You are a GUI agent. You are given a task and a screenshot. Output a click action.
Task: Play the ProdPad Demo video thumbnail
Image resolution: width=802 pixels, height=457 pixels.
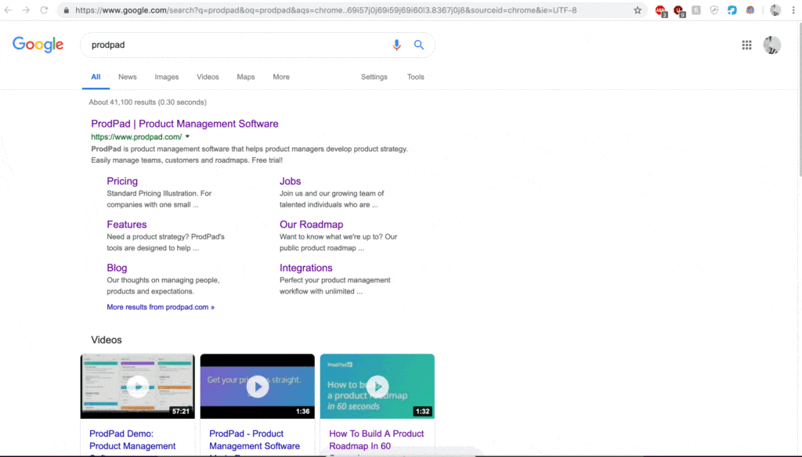[138, 386]
